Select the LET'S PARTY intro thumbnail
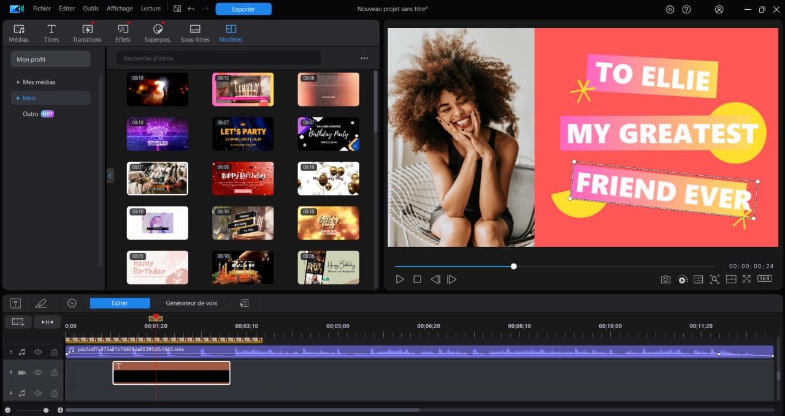The image size is (785, 416). click(x=243, y=134)
